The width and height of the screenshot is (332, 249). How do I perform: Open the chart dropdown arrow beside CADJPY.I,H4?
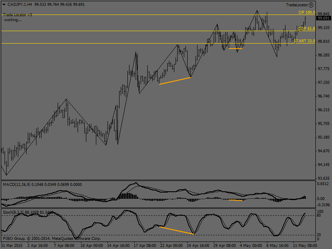tap(3, 5)
